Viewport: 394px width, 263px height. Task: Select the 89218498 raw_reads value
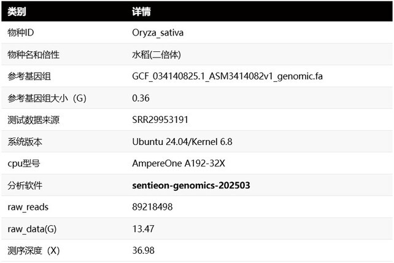(152, 207)
